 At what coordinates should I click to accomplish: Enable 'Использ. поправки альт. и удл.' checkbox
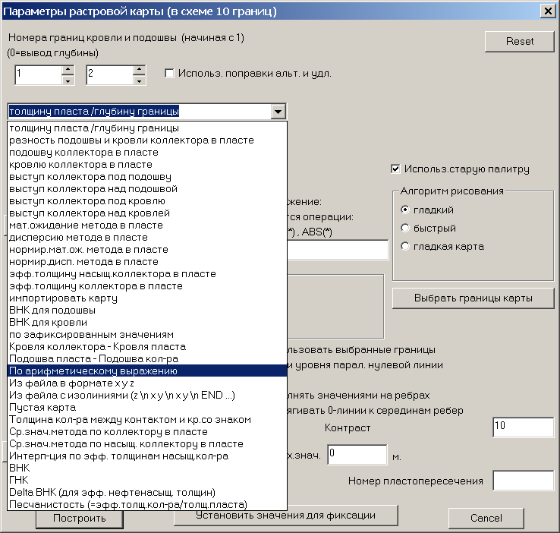(x=169, y=74)
